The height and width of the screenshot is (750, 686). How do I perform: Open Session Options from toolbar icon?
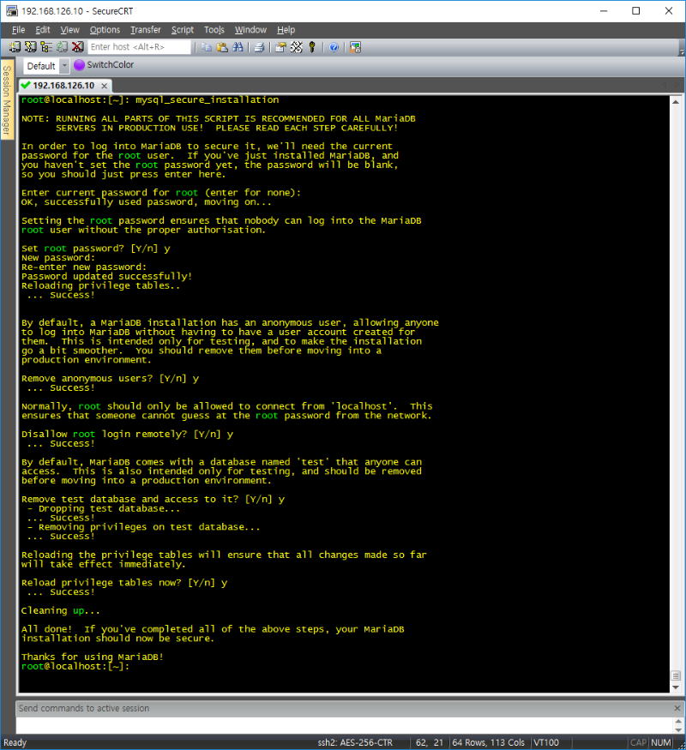tap(280, 47)
